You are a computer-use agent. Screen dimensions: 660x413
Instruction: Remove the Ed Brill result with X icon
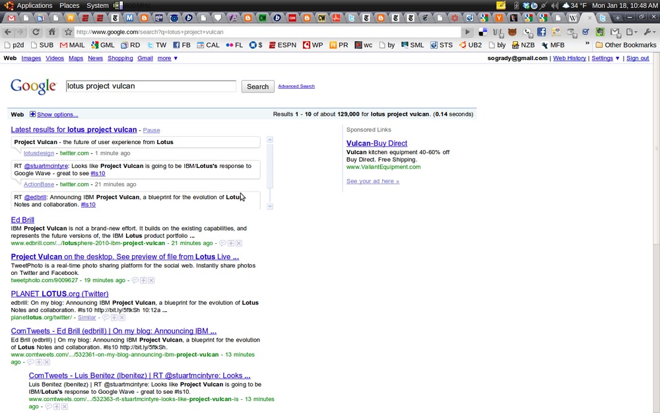click(239, 243)
